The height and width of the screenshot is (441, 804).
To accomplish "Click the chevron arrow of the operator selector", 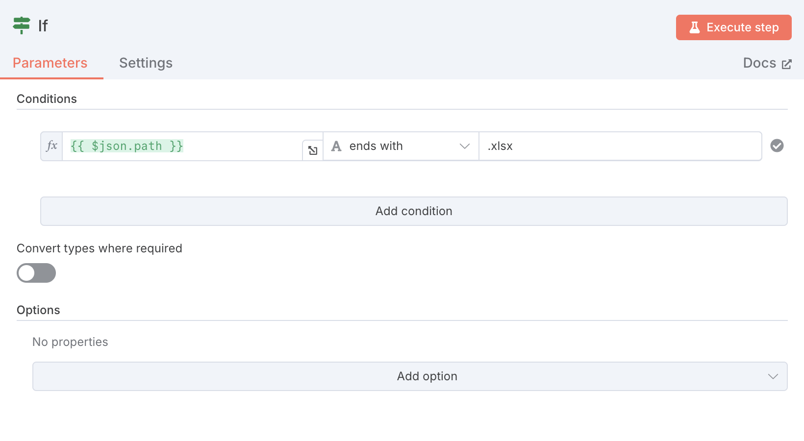I will tap(464, 146).
